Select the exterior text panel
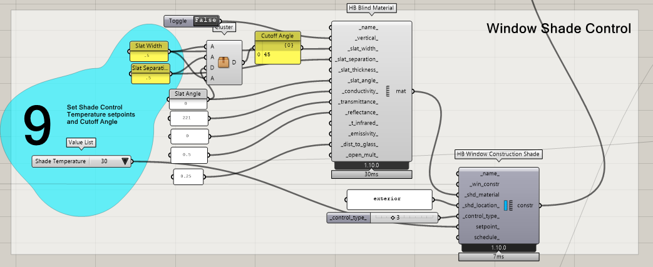This screenshot has height=267, width=653. (389, 199)
